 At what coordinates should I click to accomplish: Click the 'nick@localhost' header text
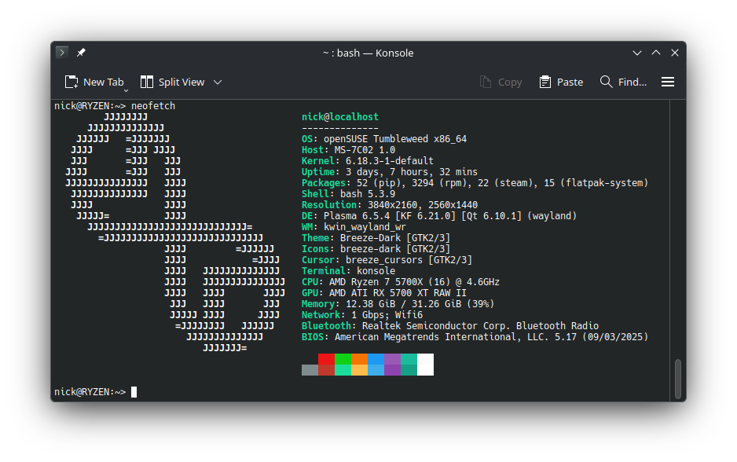pyautogui.click(x=340, y=117)
